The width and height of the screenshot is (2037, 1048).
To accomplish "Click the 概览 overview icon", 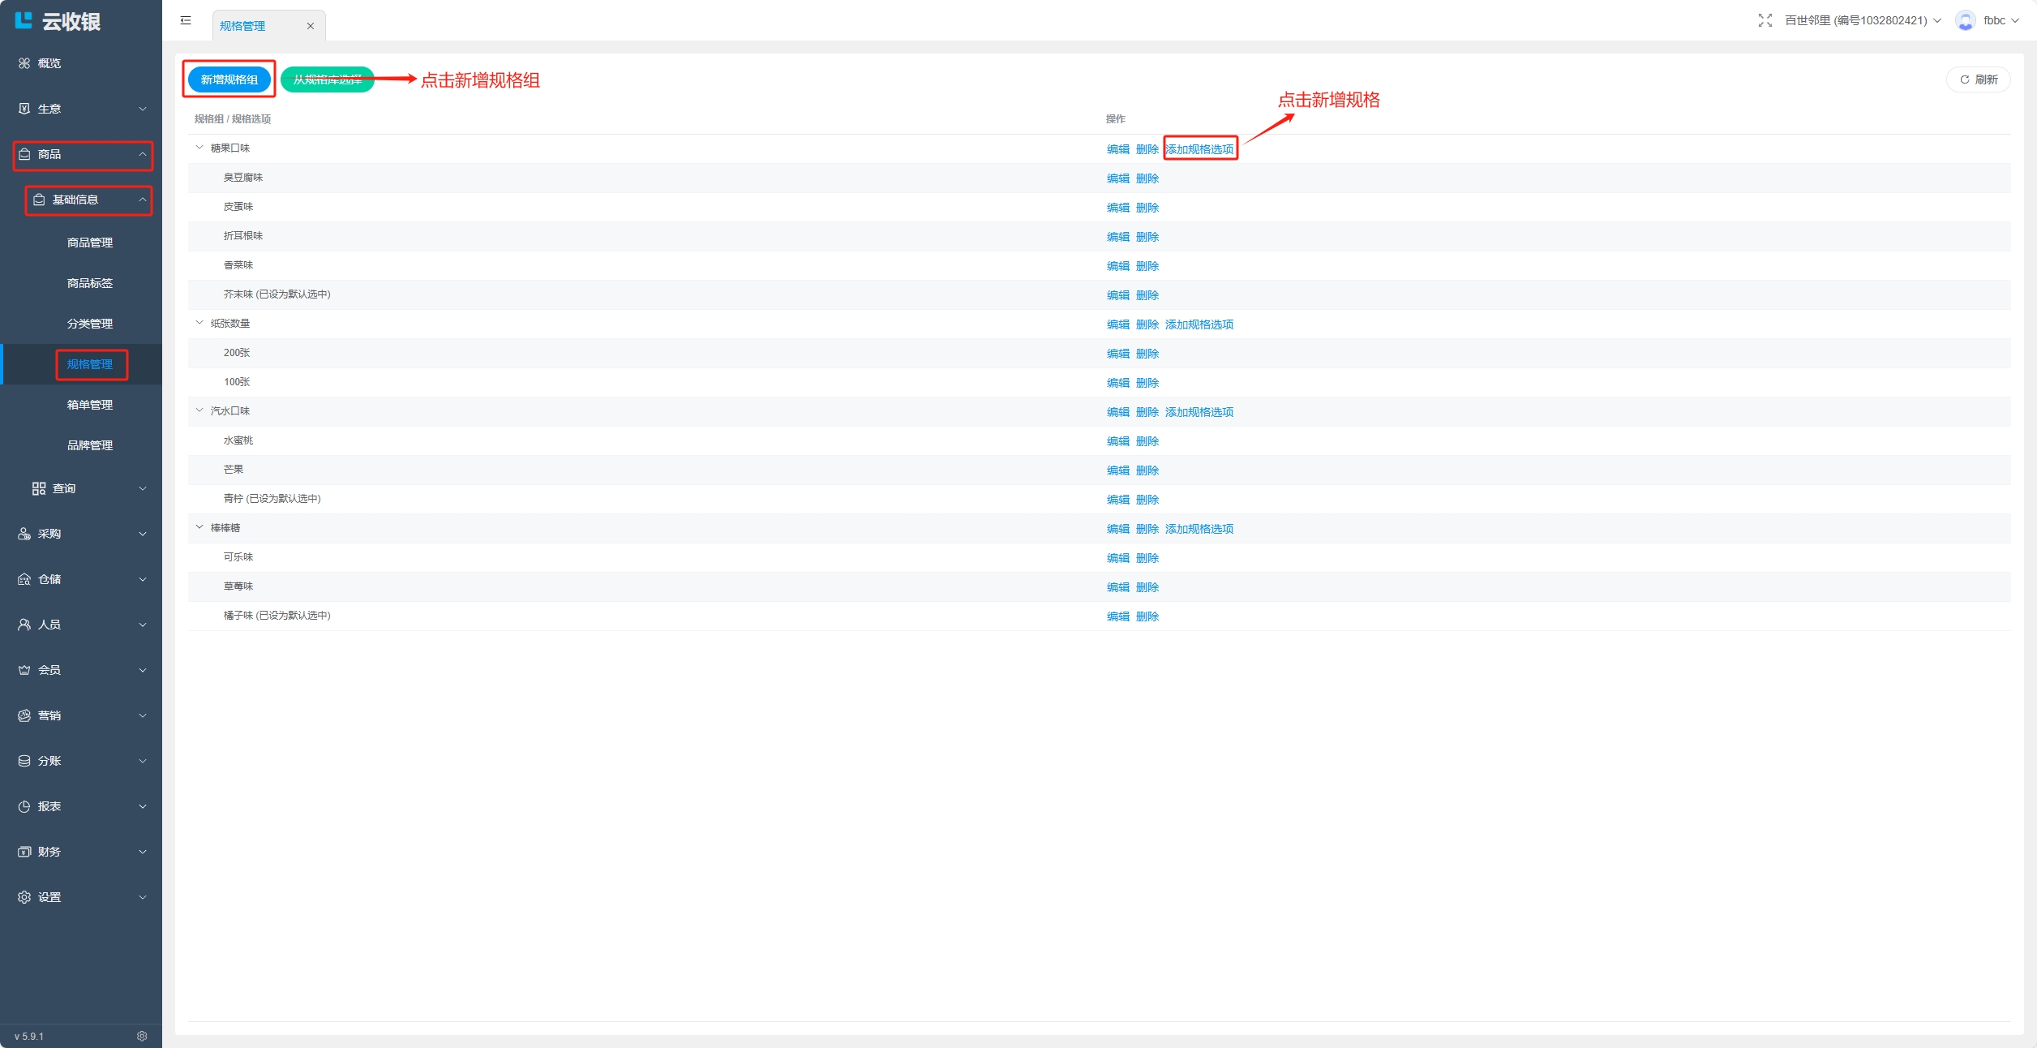I will click(x=24, y=63).
